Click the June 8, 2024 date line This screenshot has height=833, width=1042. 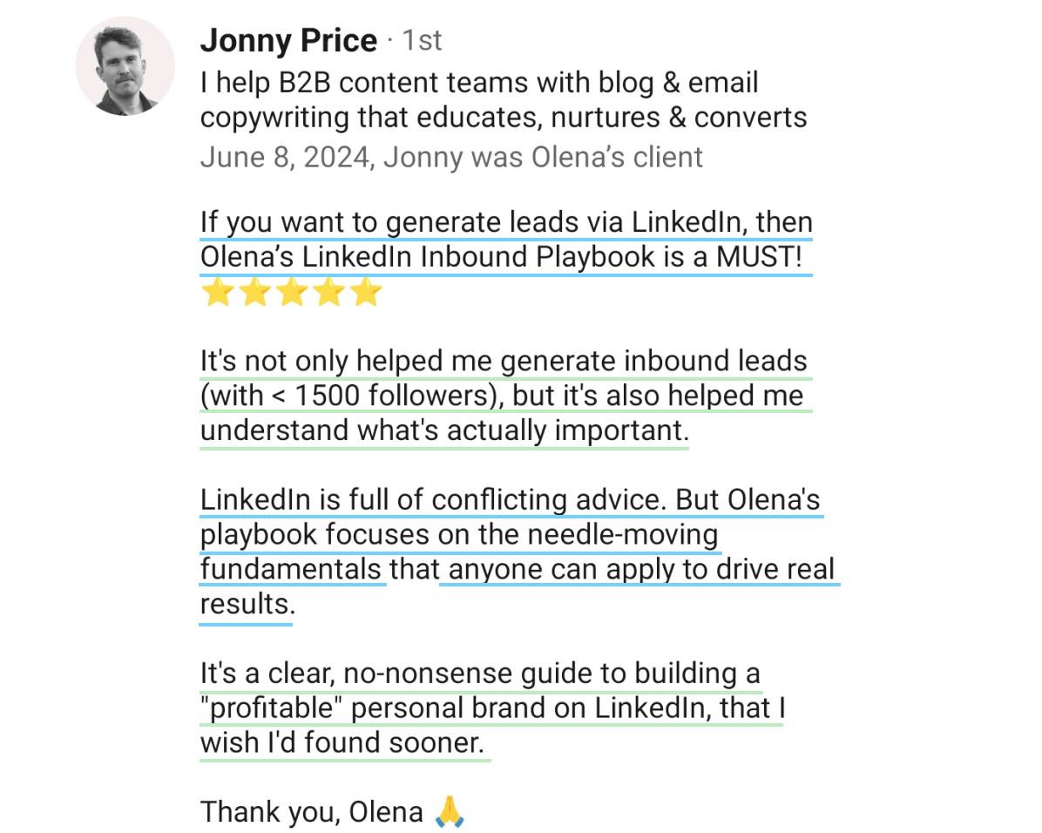(451, 158)
